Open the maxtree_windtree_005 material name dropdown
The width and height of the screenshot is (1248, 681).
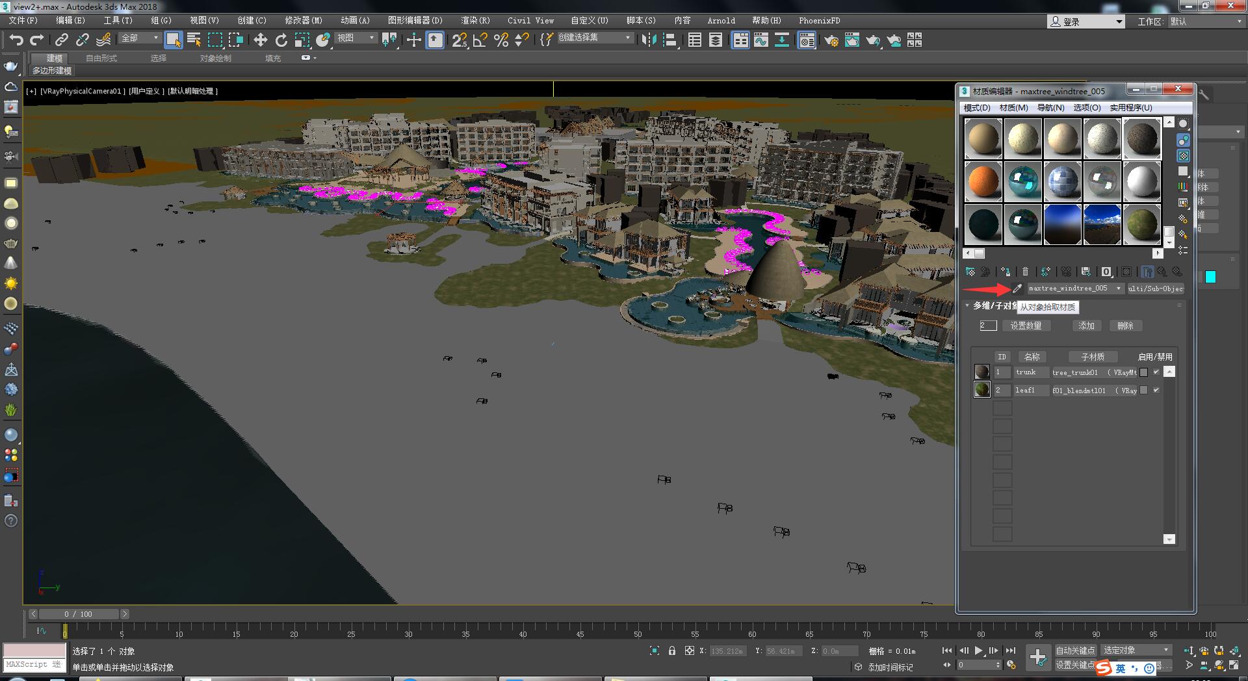[x=1118, y=289]
